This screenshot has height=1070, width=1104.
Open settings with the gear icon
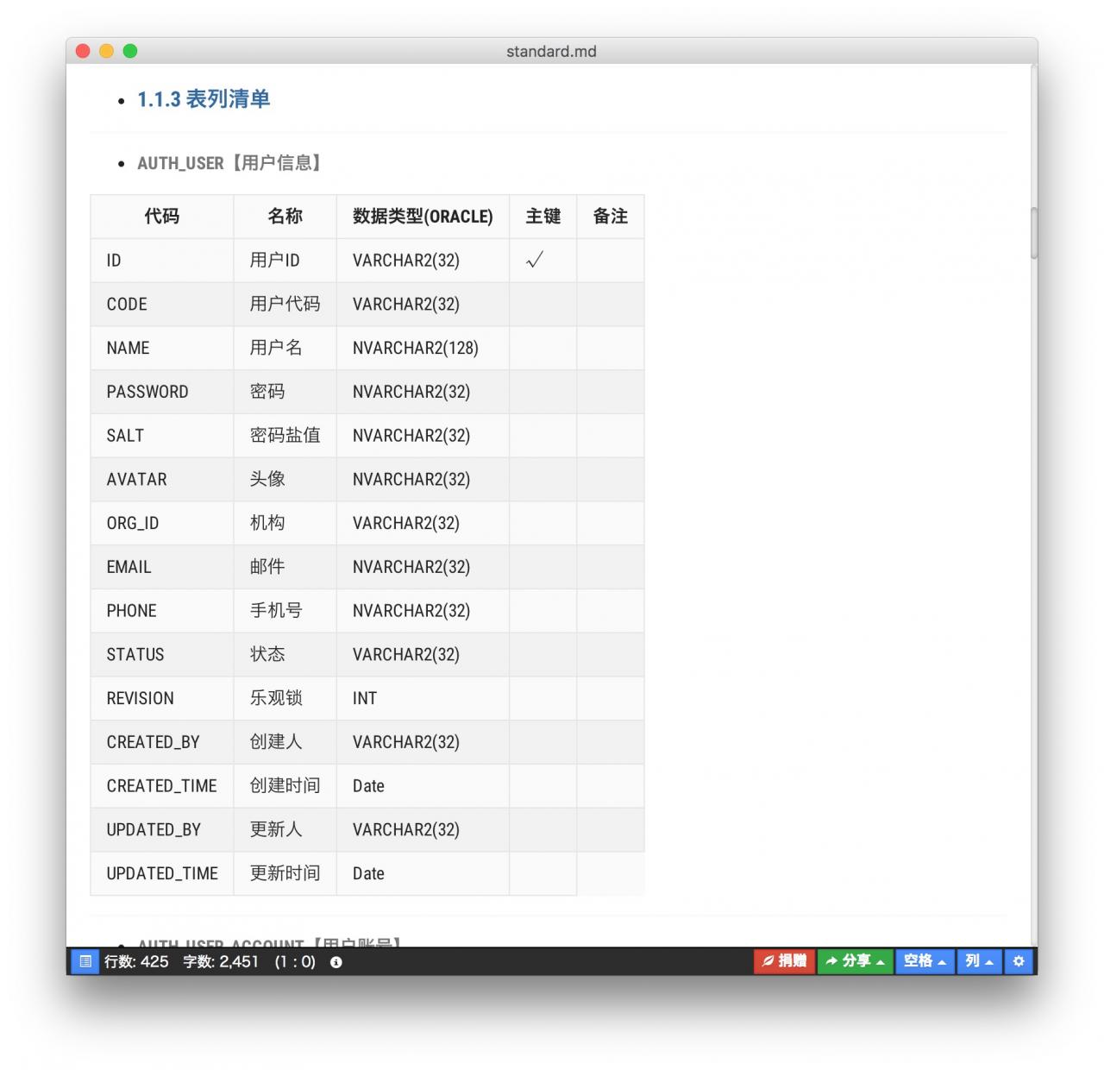tap(1019, 961)
